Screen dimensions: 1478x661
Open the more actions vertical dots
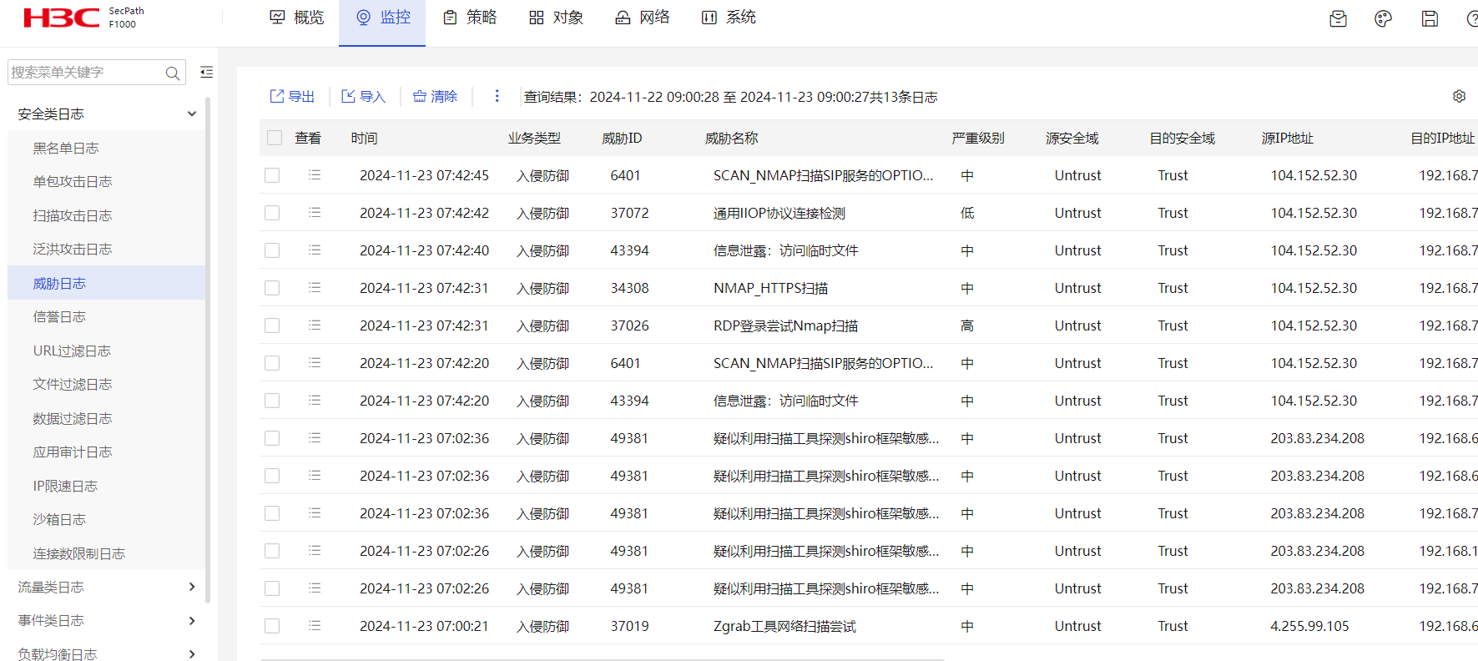click(497, 96)
